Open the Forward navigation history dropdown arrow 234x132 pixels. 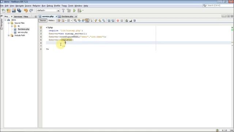(x=71, y=21)
